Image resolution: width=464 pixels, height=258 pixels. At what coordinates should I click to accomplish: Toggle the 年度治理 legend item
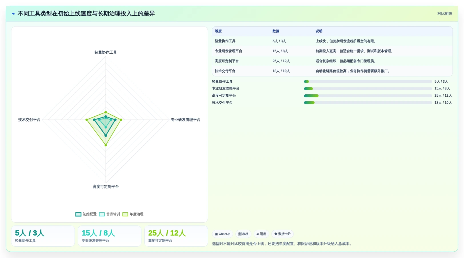[133, 214]
